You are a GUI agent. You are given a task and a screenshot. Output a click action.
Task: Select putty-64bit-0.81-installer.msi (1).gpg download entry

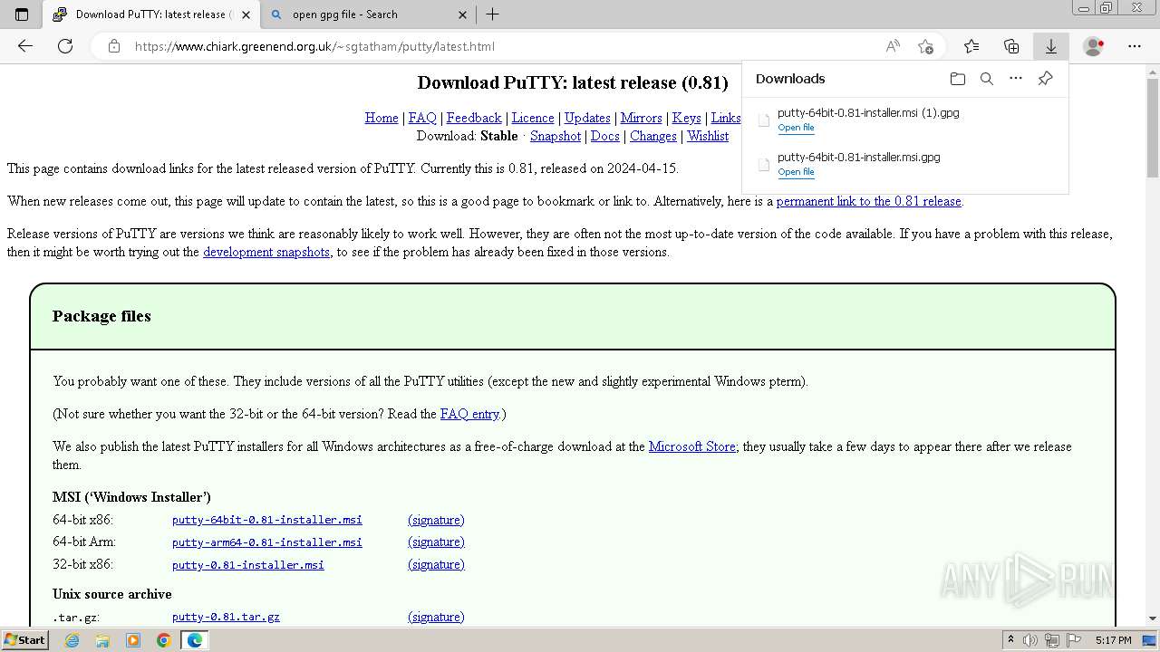point(904,120)
